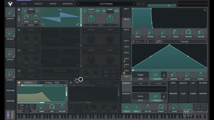Click the Filter 1 low-pass shape icon
Image resolution: width=214 pixels, height=120 pixels.
pos(19,85)
